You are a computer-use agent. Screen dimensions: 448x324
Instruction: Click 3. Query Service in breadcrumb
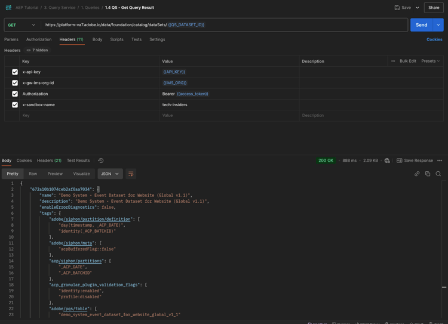pyautogui.click(x=60, y=8)
